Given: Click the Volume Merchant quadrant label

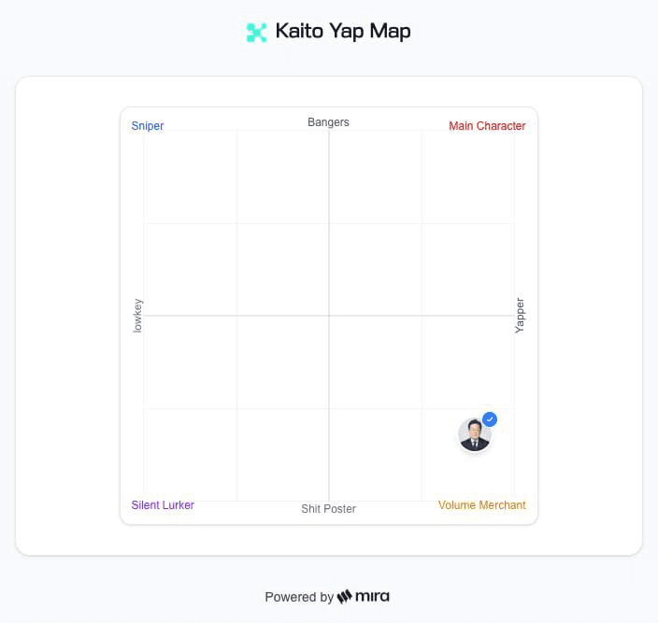Looking at the screenshot, I should pos(481,504).
